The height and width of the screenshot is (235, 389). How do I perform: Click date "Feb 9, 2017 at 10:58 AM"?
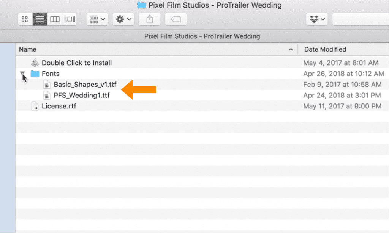(342, 85)
